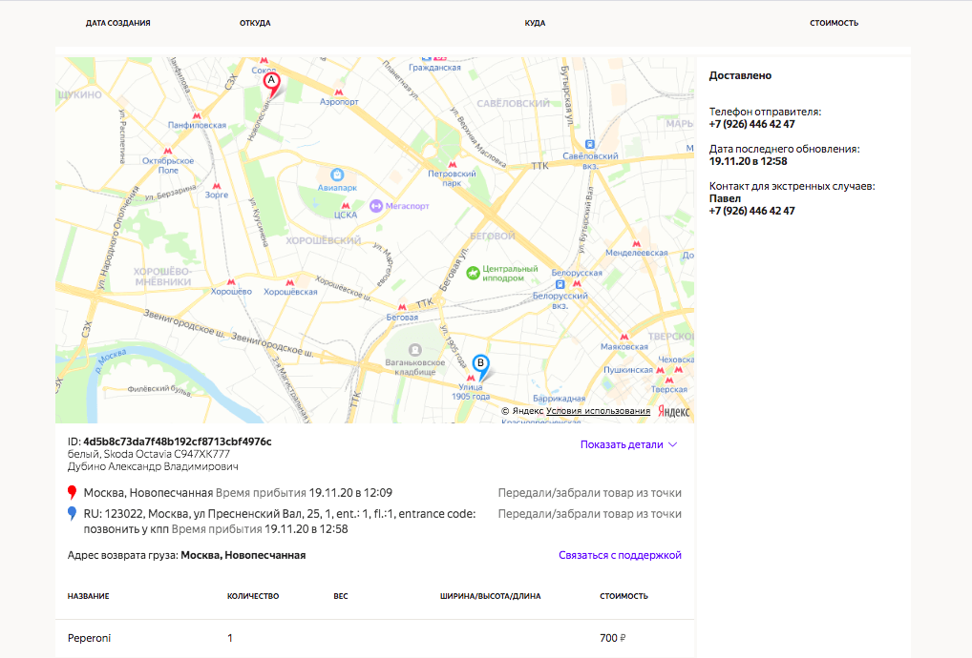The image size is (972, 658).
Task: Click the ВЕС items column header
Action: coord(340,596)
